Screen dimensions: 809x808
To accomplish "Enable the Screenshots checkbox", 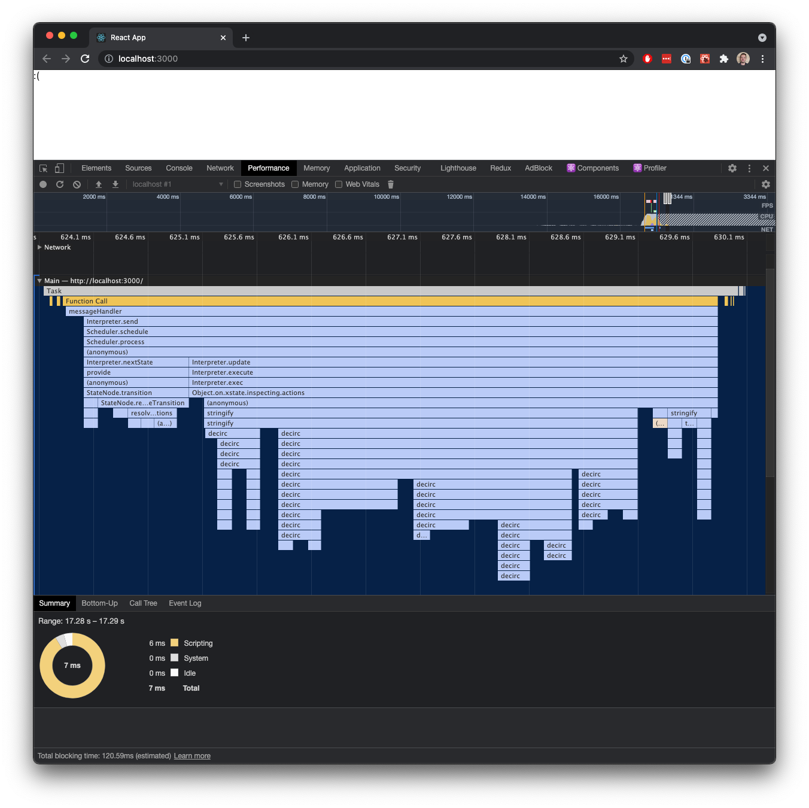I will 238,184.
